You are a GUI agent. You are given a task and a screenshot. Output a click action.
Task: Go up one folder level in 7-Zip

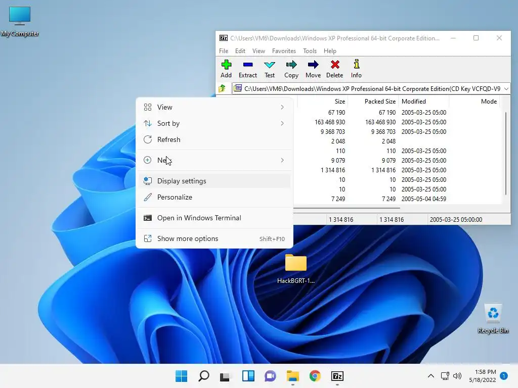point(223,88)
